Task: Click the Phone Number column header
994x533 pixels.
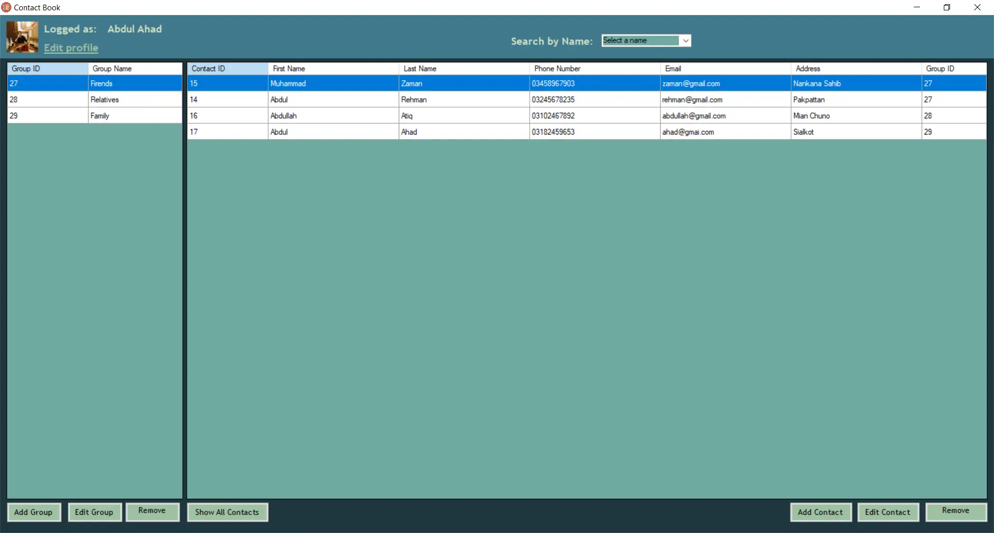Action: [595, 69]
